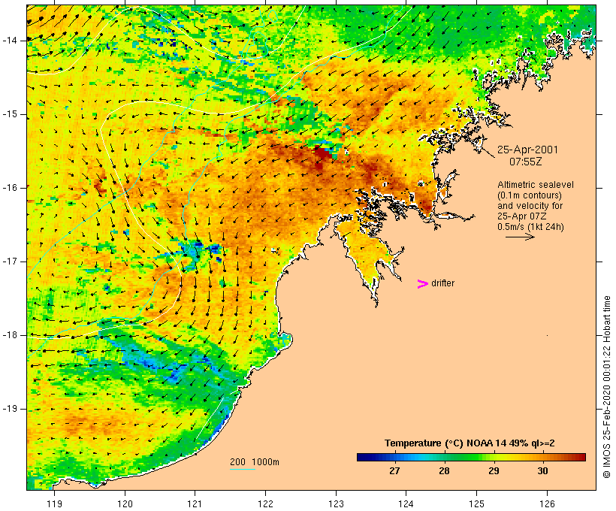Click the velocity reference arrow under the scale text

click(520, 237)
